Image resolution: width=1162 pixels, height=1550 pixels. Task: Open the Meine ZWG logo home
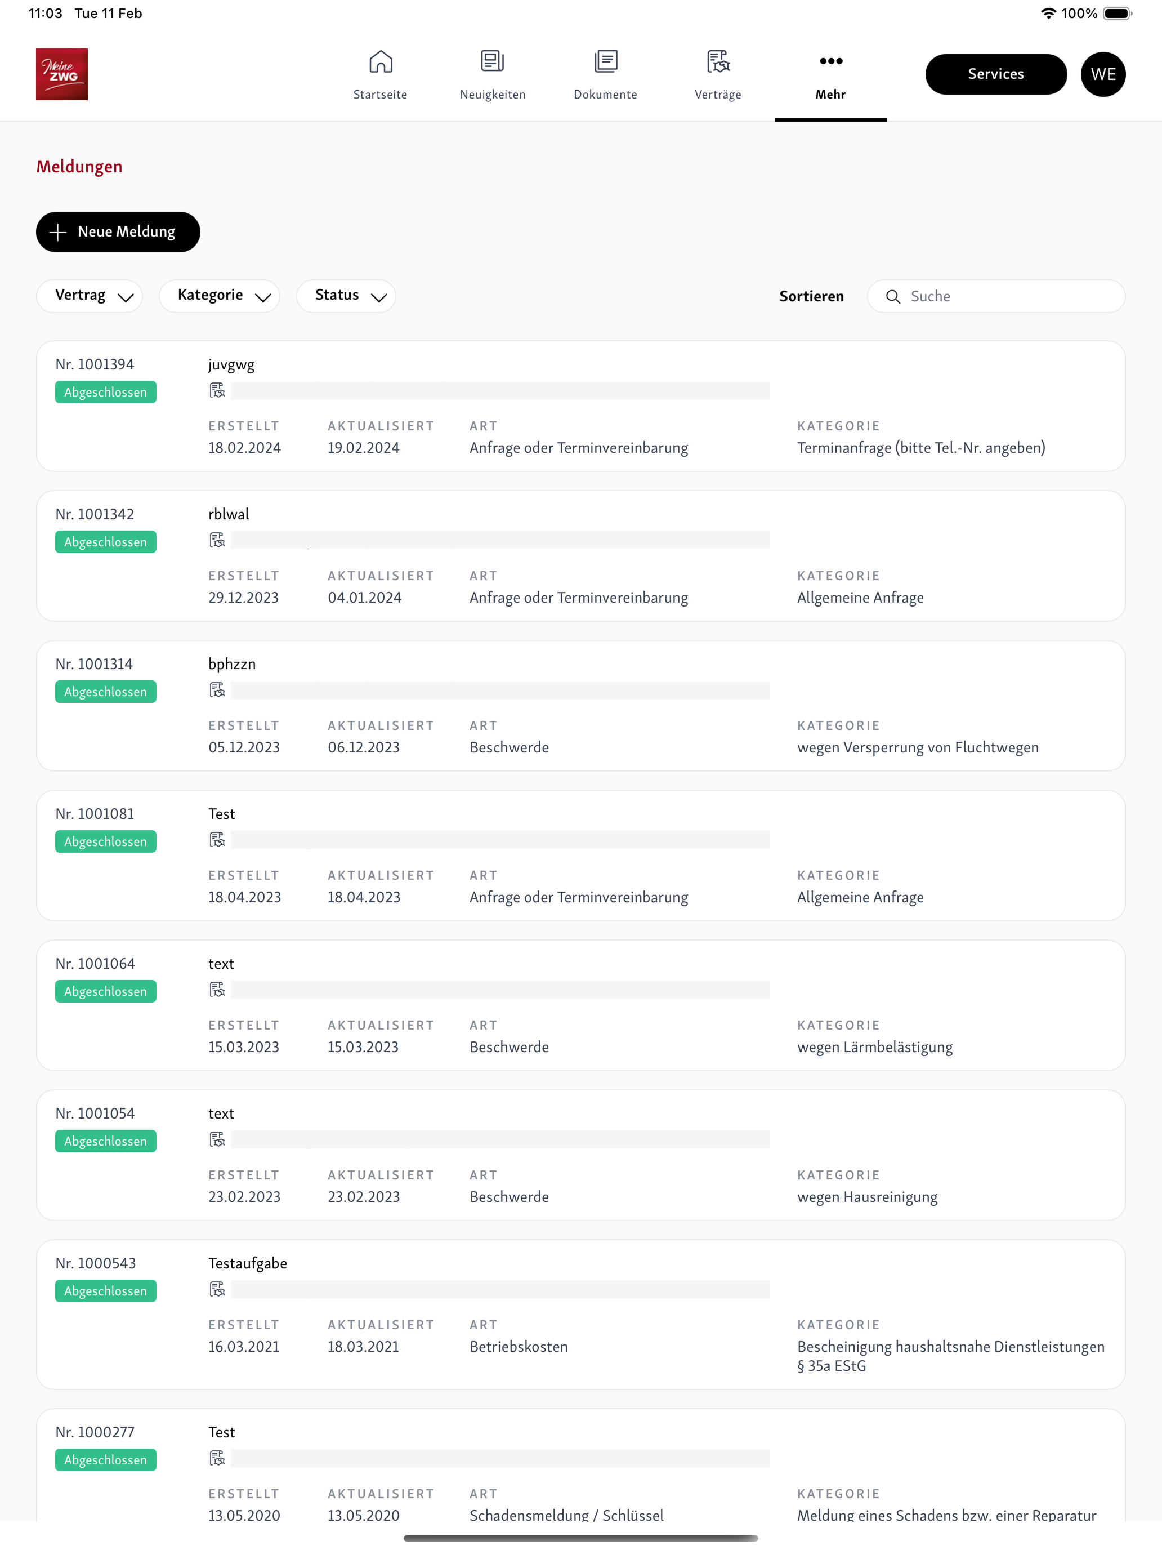click(61, 74)
